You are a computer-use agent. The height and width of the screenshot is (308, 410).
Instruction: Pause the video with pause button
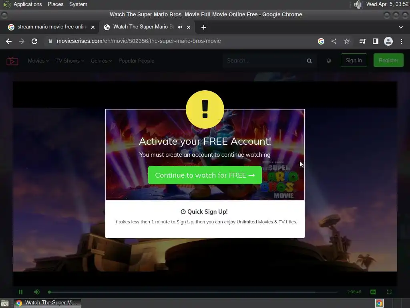[x=21, y=292]
